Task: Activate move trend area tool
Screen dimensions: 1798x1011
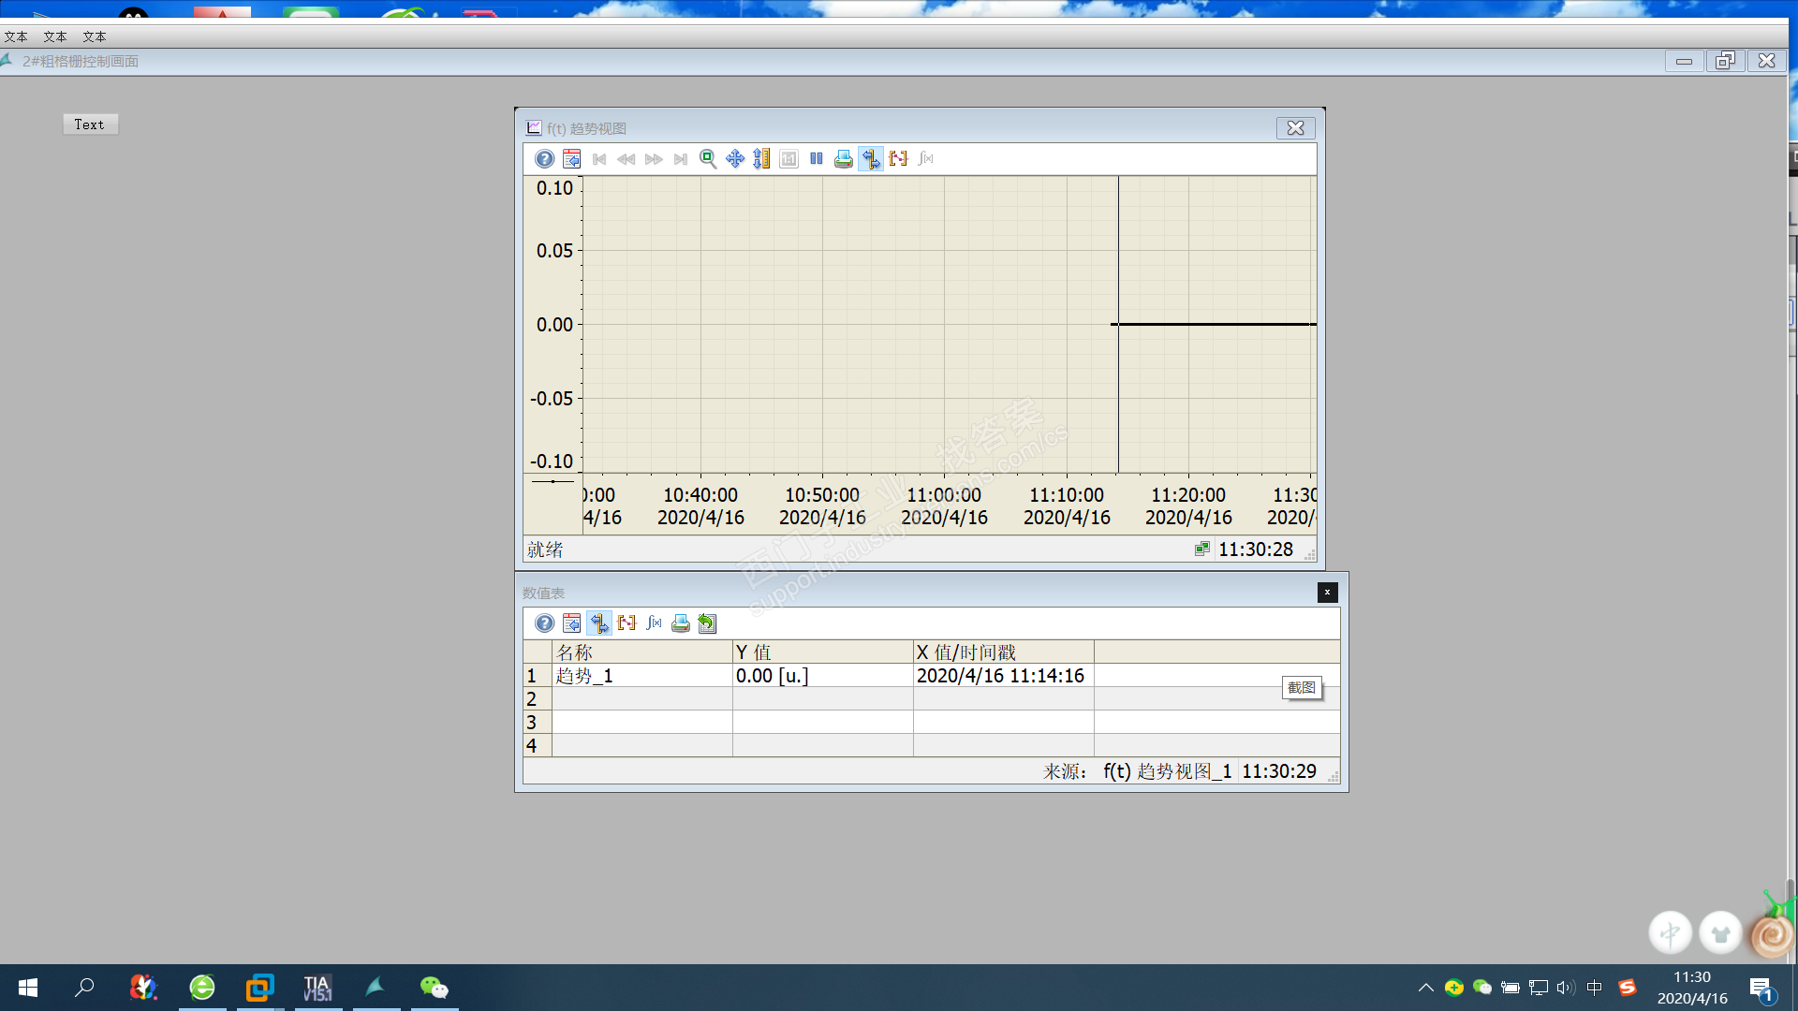Action: tap(735, 159)
